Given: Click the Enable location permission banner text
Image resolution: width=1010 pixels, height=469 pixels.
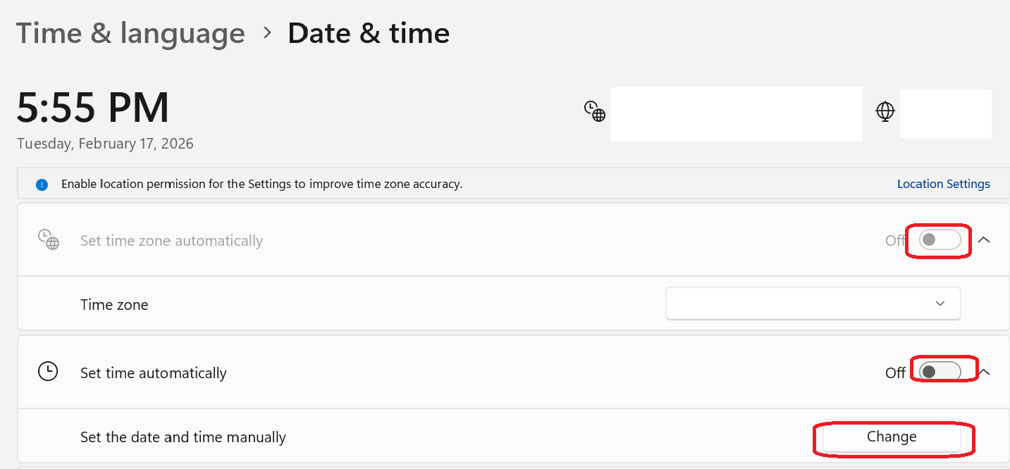Looking at the screenshot, I should pos(261,185).
